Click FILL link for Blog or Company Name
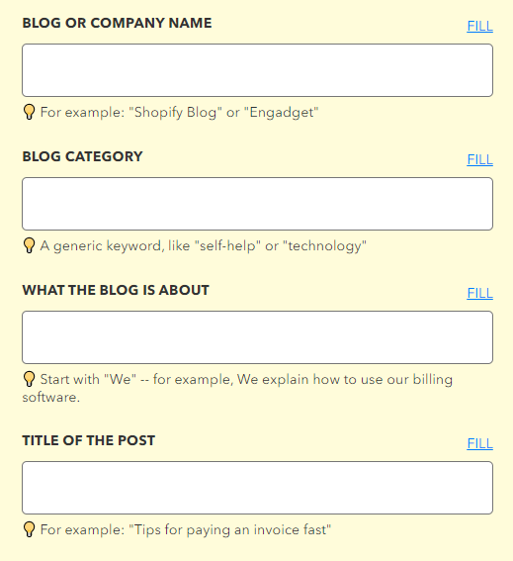This screenshot has width=513, height=561. (479, 26)
